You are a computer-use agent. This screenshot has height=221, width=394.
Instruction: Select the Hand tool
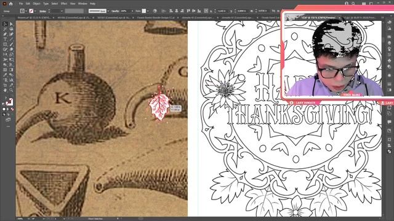pyautogui.click(x=5, y=90)
